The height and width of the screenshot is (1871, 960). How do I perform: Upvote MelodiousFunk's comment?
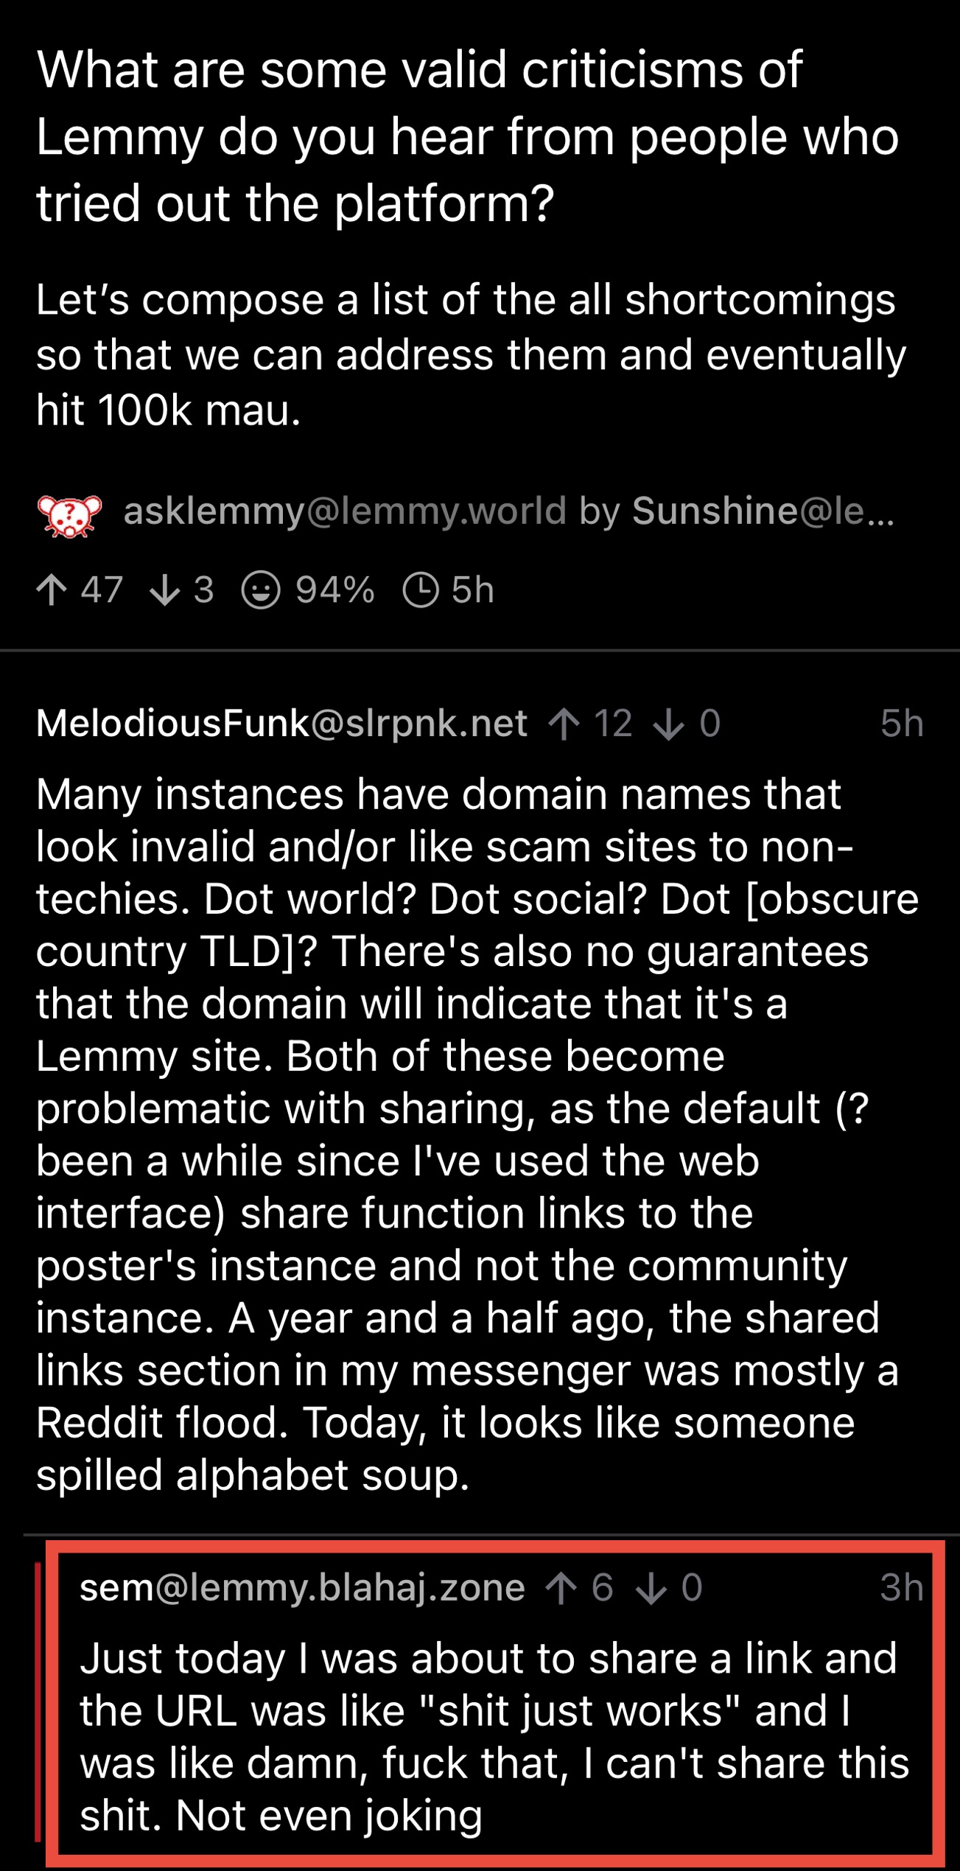pyautogui.click(x=564, y=724)
